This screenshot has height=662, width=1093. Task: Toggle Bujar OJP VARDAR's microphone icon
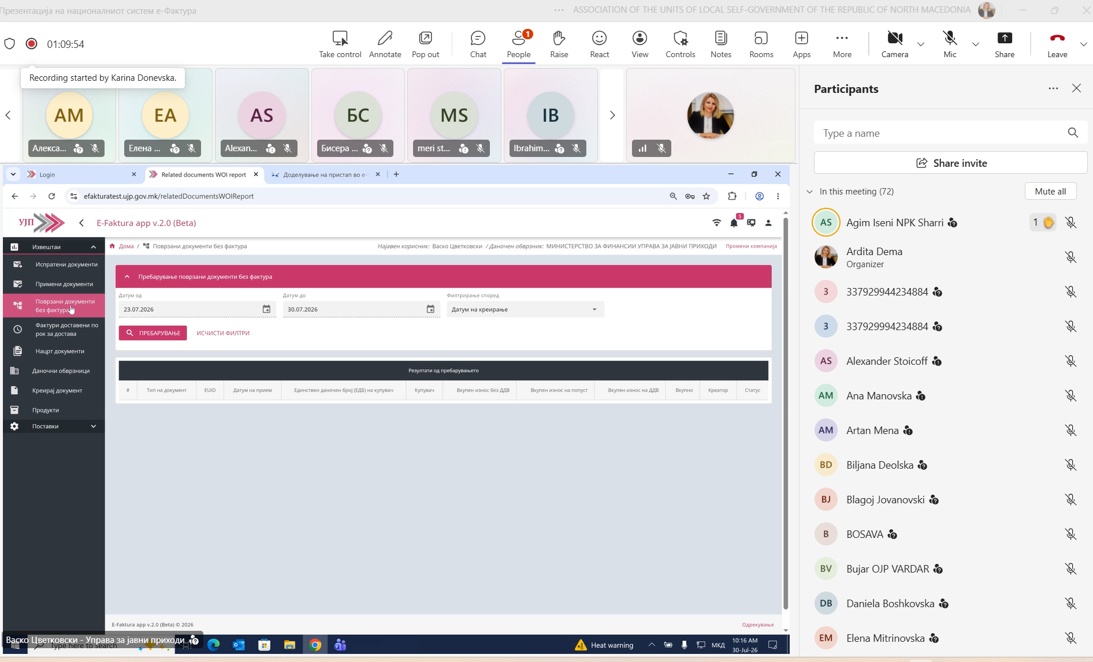pos(1070,569)
